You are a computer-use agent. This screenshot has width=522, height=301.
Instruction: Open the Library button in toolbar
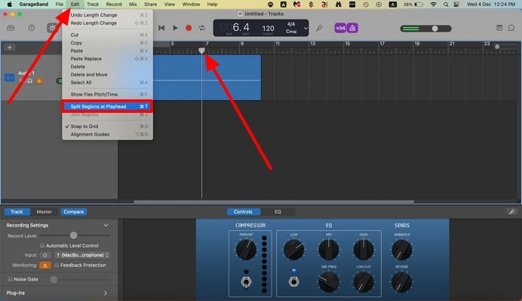point(11,28)
